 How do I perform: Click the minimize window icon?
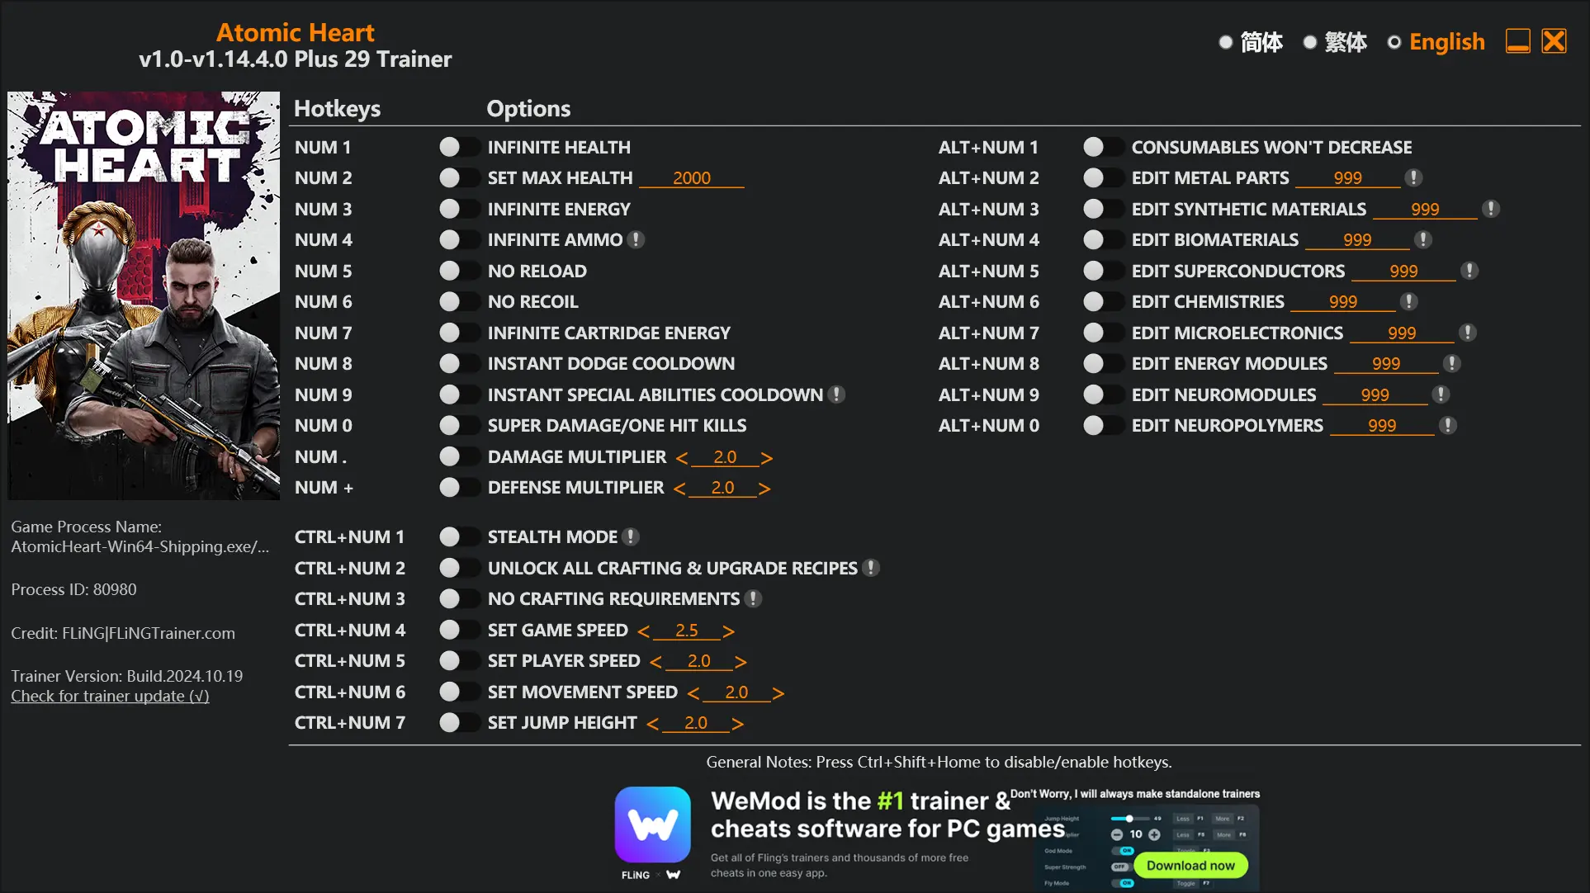point(1520,41)
